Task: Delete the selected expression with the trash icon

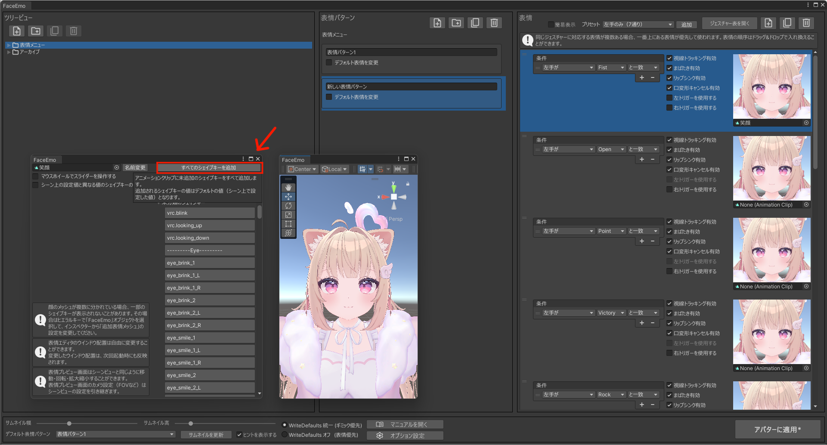Action: 806,23
